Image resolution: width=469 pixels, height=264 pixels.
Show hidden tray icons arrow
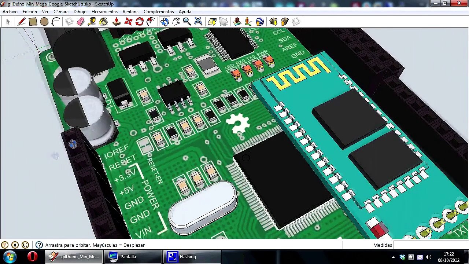click(393, 257)
